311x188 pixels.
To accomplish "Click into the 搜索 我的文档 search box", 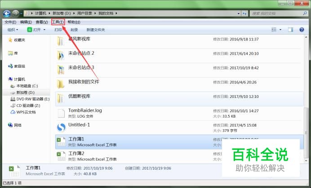I will (276, 13).
